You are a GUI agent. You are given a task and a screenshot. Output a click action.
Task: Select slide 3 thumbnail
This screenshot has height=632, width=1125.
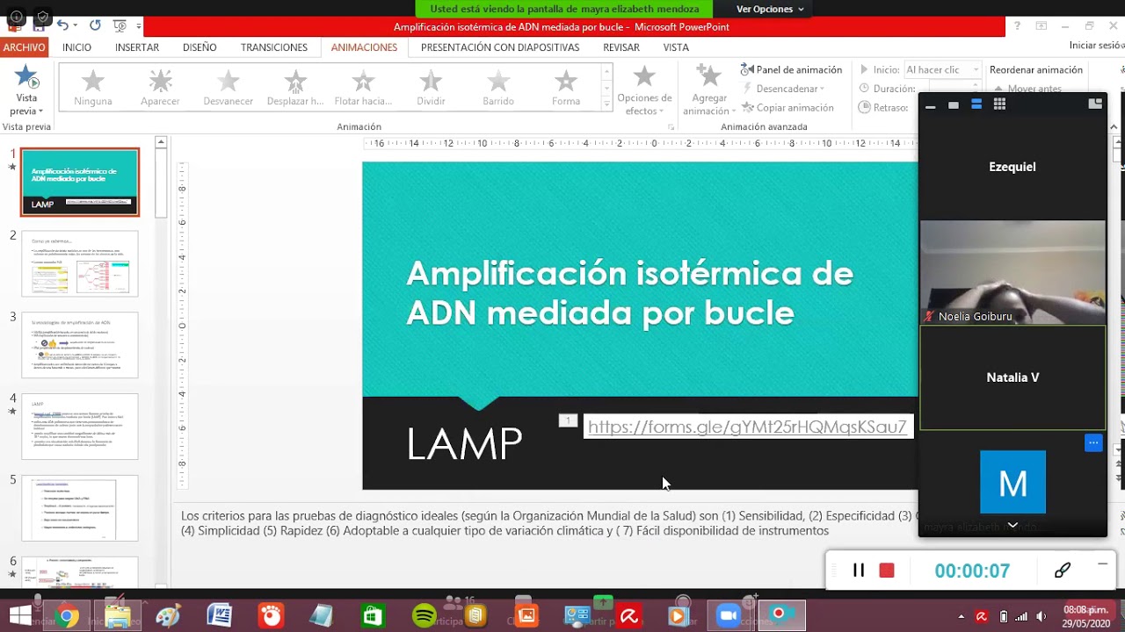point(80,345)
